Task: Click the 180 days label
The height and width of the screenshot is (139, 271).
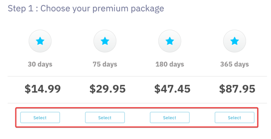Action: [x=170, y=64]
